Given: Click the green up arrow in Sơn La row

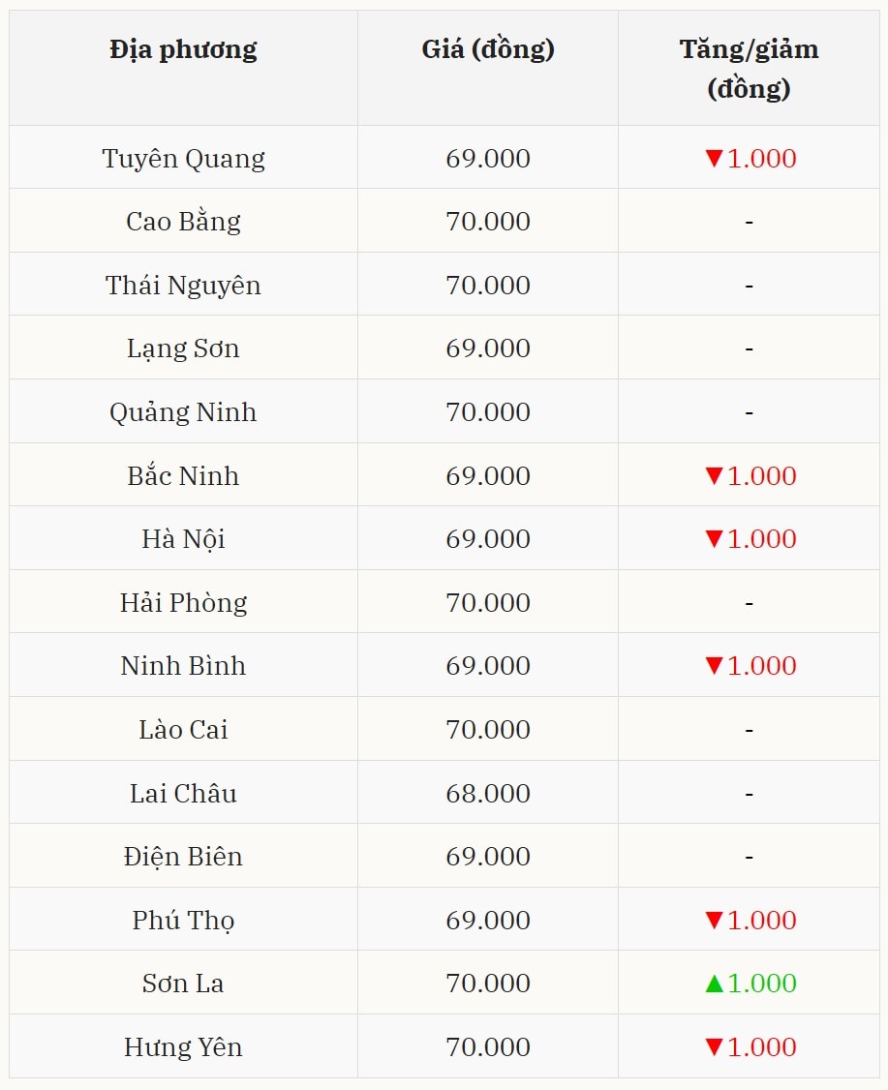Looking at the screenshot, I should [714, 984].
